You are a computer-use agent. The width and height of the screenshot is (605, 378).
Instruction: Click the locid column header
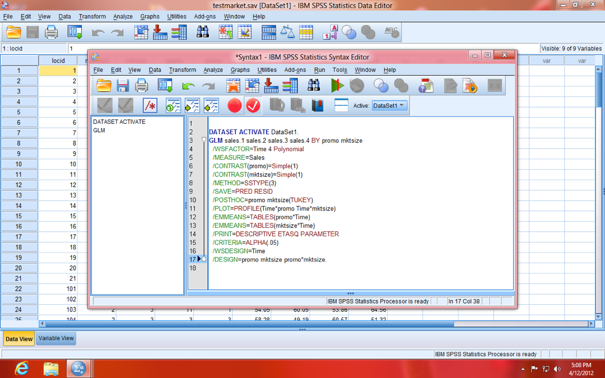[58, 60]
